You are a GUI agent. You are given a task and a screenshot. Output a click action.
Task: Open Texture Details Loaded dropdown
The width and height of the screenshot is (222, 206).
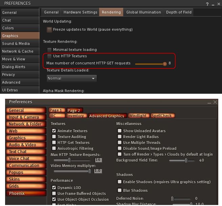click(x=71, y=78)
